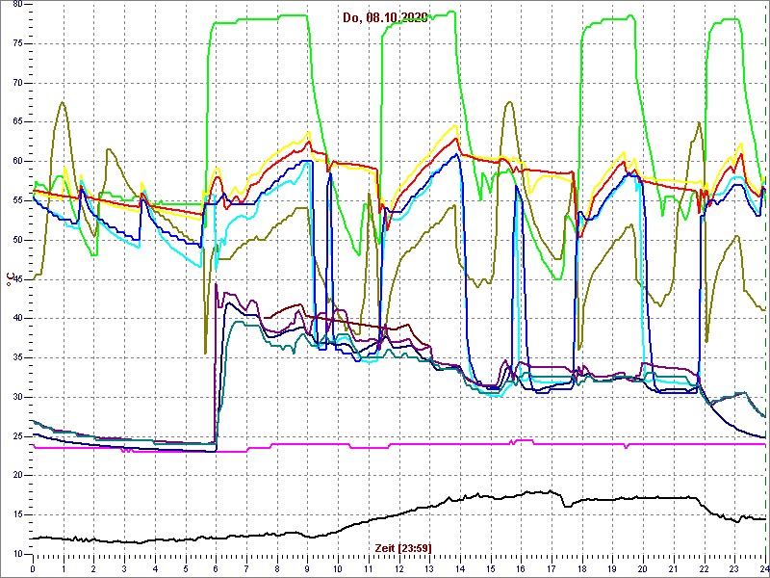Select the black curve at the chart bottom
Image resolution: width=770 pixels, height=578 pixels.
pyautogui.click(x=289, y=534)
